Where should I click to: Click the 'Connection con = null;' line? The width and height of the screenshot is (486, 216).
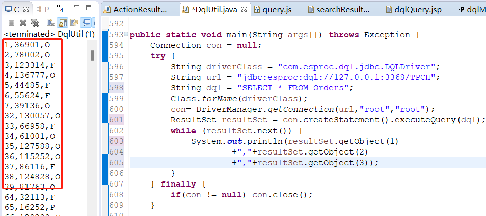(206, 45)
